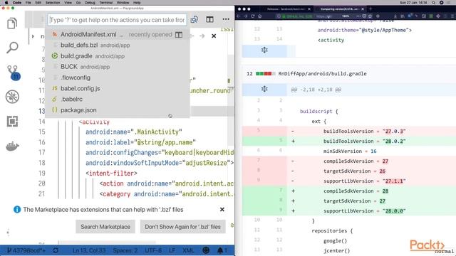Close the find widget with X
The height and width of the screenshot is (256, 456).
214,36
